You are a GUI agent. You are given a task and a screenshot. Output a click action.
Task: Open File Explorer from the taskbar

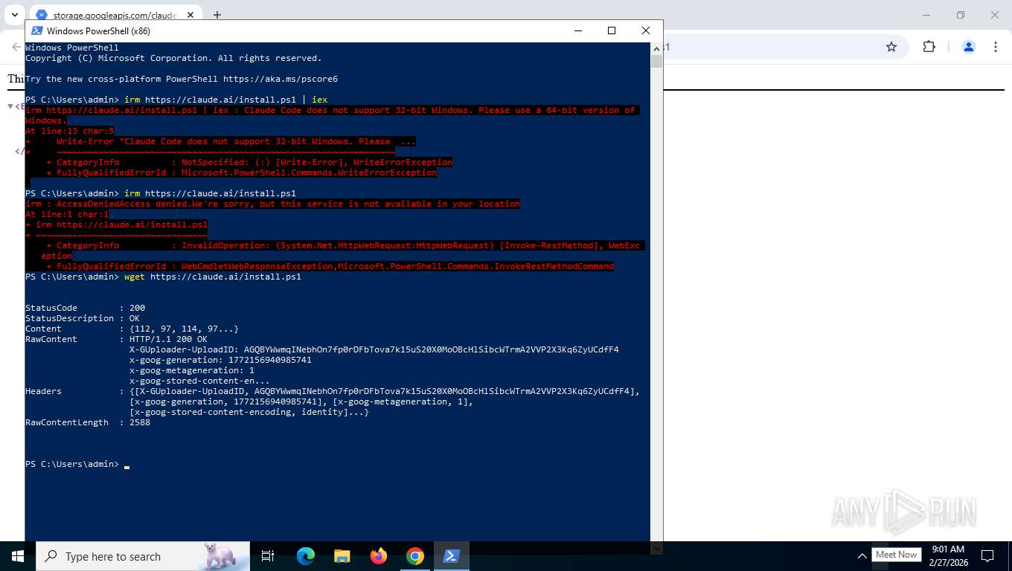pos(342,556)
